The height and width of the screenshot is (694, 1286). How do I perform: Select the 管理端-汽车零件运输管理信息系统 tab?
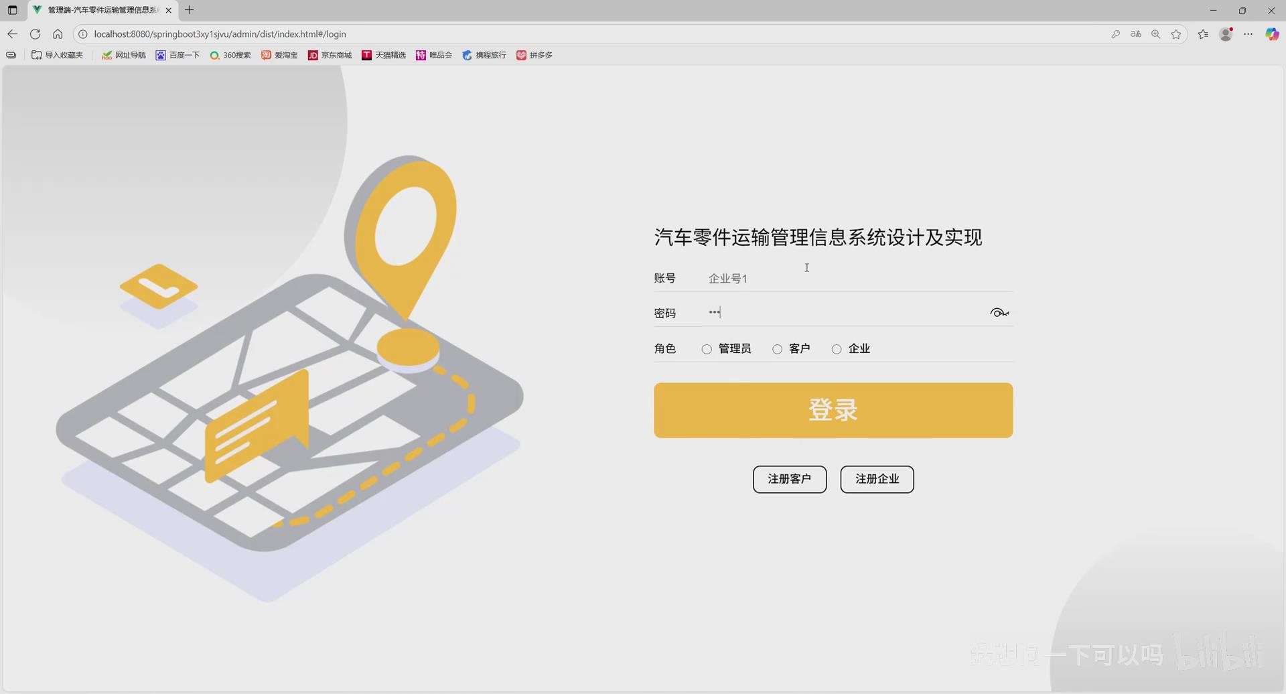(103, 10)
